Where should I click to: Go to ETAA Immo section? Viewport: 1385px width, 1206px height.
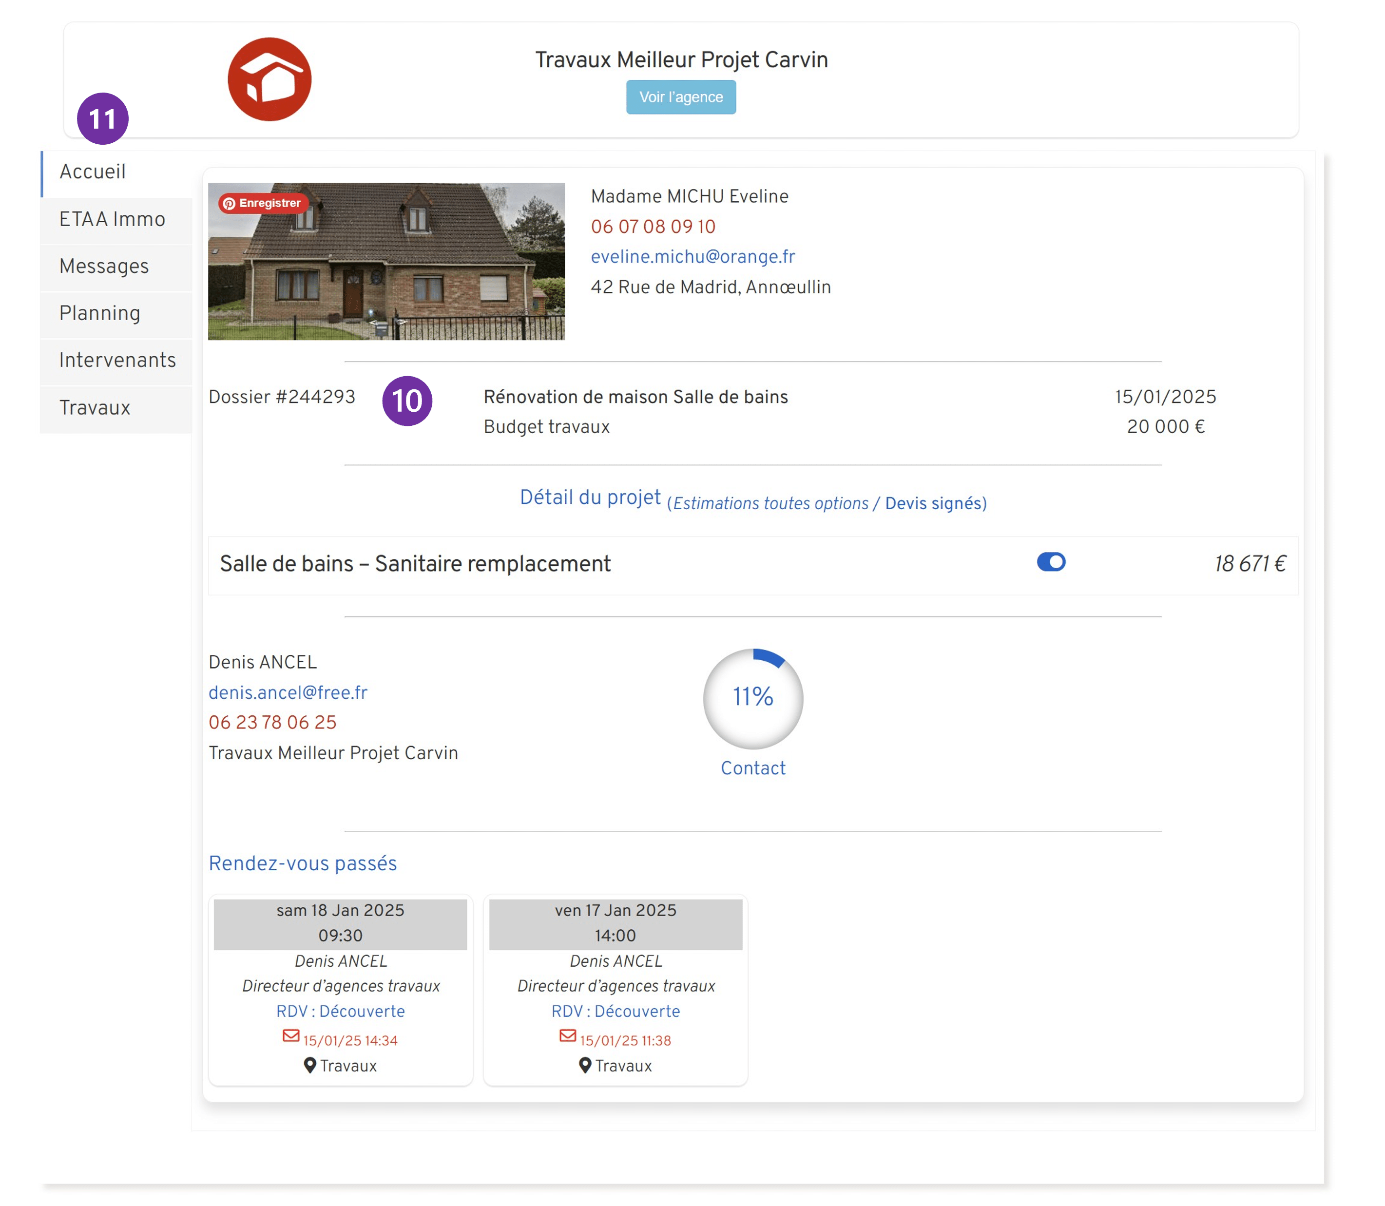coord(112,219)
